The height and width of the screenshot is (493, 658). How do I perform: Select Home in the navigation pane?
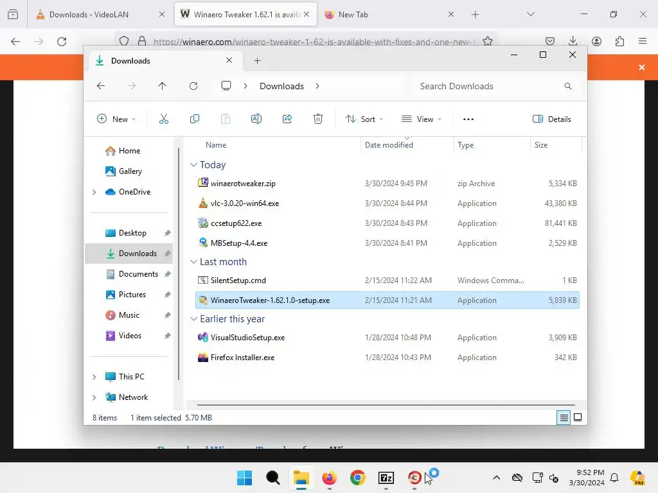click(x=129, y=151)
